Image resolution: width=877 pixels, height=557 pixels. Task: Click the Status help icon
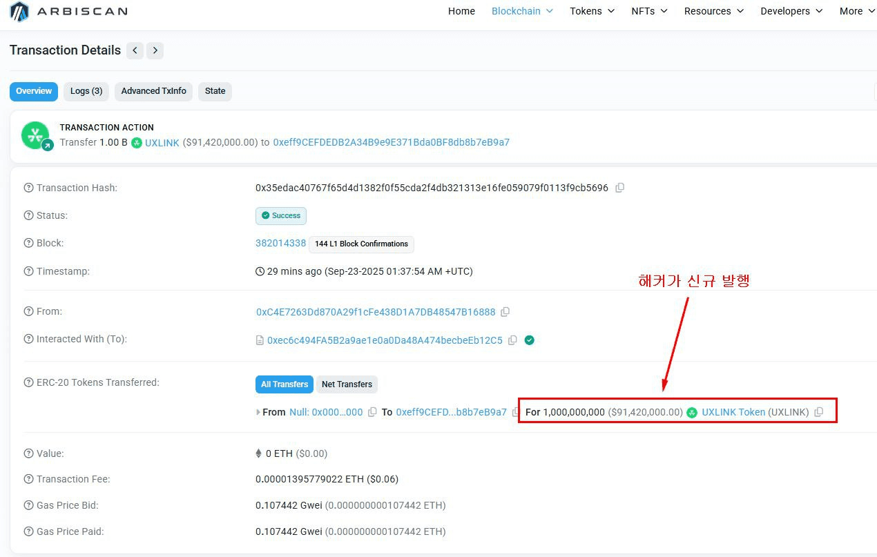[28, 215]
